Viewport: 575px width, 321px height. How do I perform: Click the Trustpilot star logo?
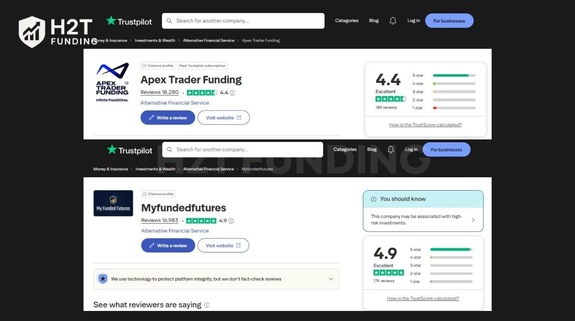tap(111, 21)
